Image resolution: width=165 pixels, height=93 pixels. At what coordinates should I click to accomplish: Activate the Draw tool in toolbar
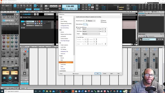click(x=27, y=6)
